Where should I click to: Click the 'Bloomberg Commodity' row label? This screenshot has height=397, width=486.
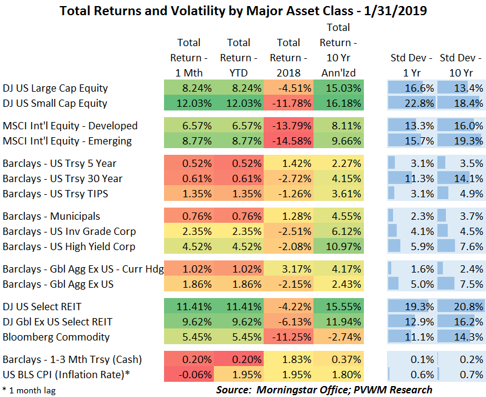coord(48,337)
